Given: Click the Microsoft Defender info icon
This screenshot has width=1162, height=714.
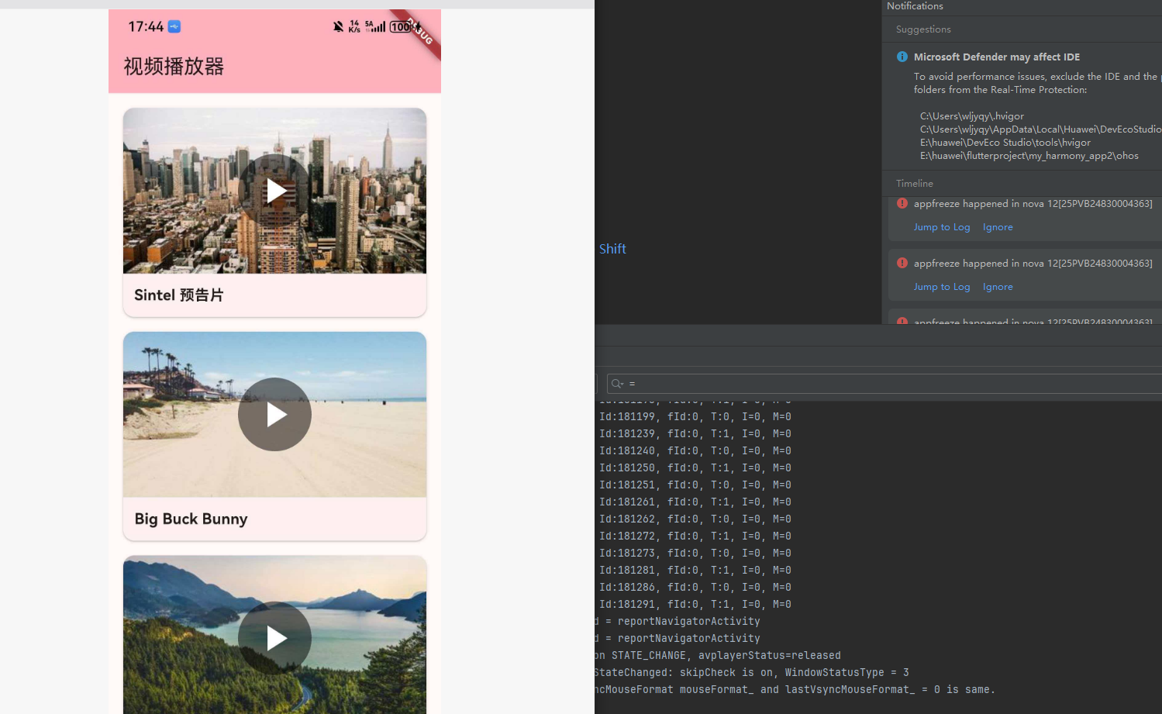Looking at the screenshot, I should (902, 57).
